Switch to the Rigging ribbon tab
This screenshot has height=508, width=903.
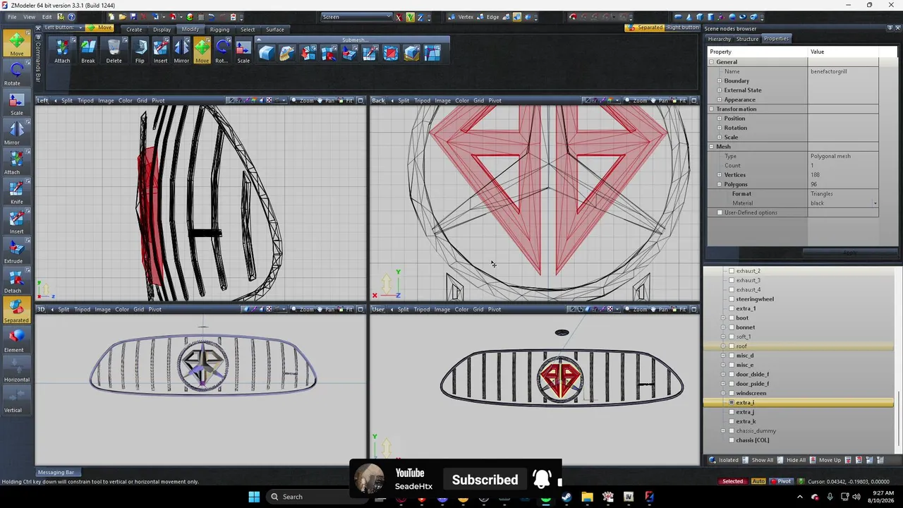pyautogui.click(x=219, y=30)
